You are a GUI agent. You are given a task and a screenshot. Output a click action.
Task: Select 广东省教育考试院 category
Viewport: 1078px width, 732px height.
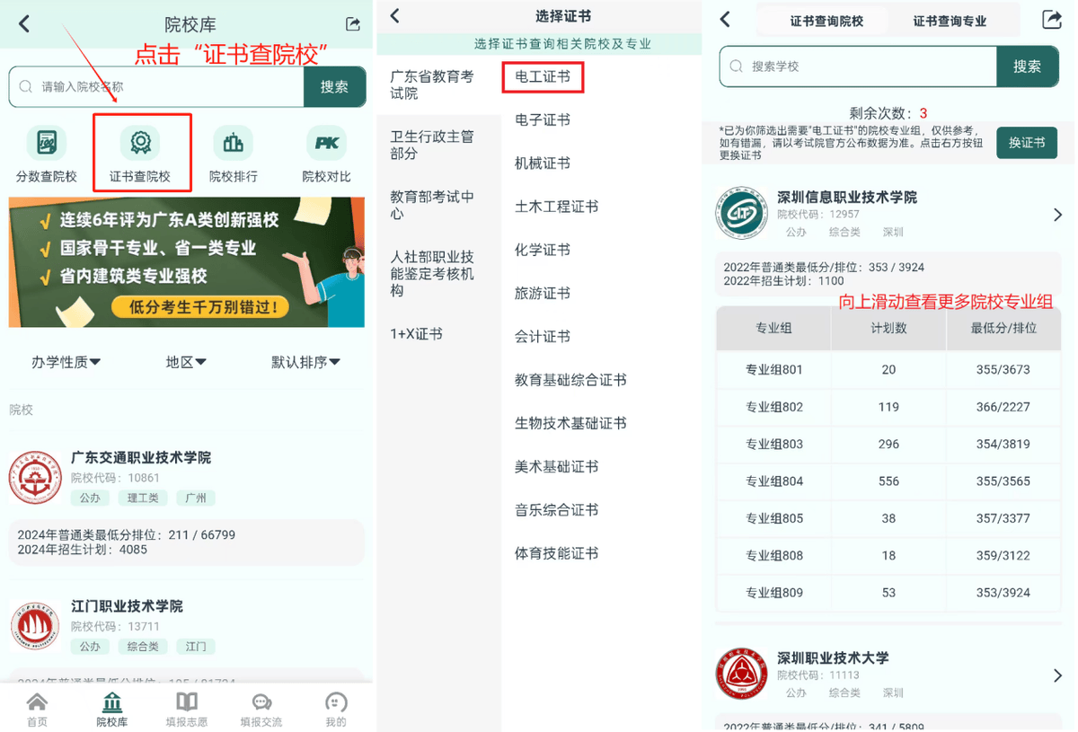438,84
